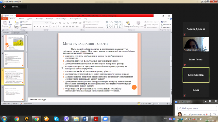Toggle italic text formatting
Viewport: 218px width, 122px height.
(37, 26)
